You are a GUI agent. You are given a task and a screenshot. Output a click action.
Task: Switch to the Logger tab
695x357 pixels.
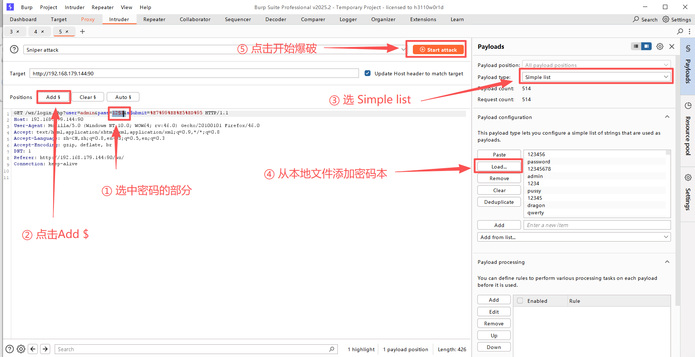(348, 19)
